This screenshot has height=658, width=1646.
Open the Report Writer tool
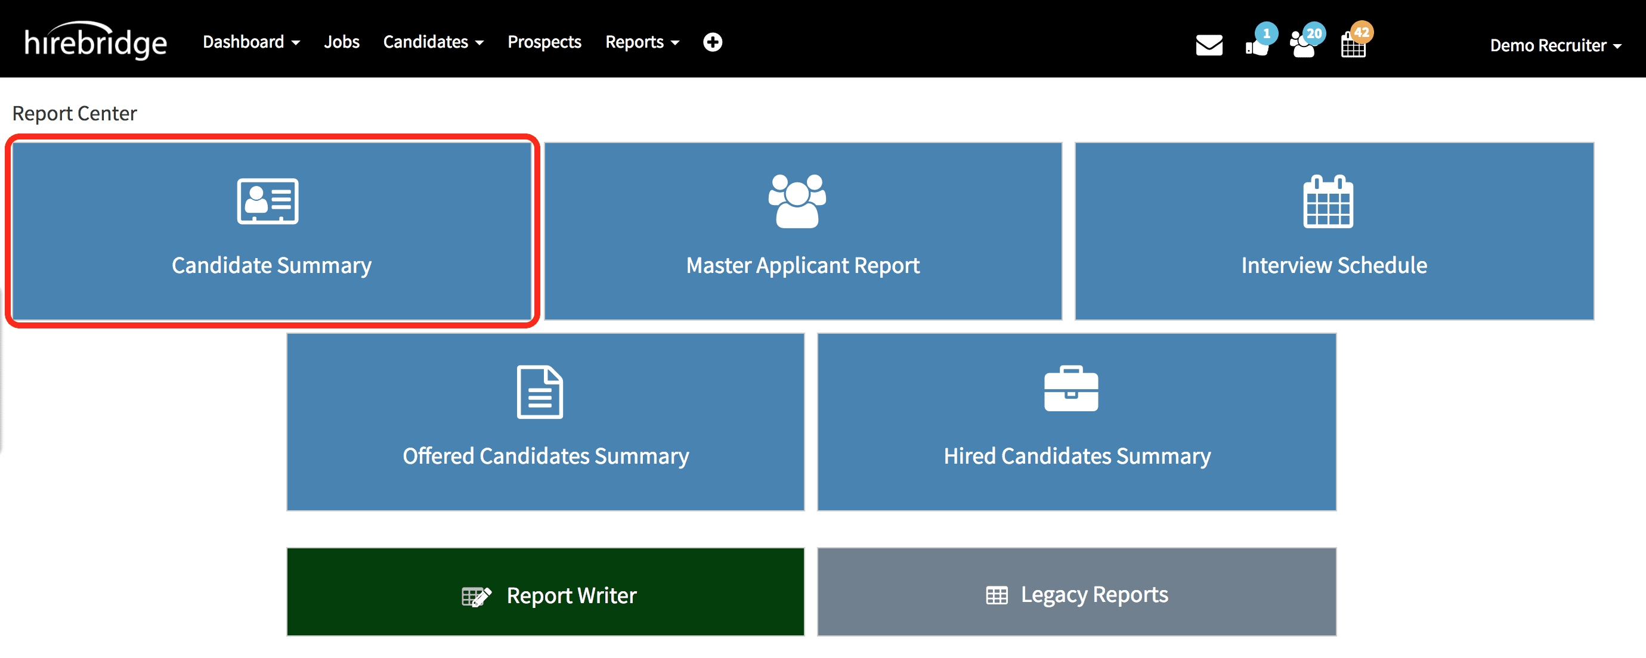point(546,594)
